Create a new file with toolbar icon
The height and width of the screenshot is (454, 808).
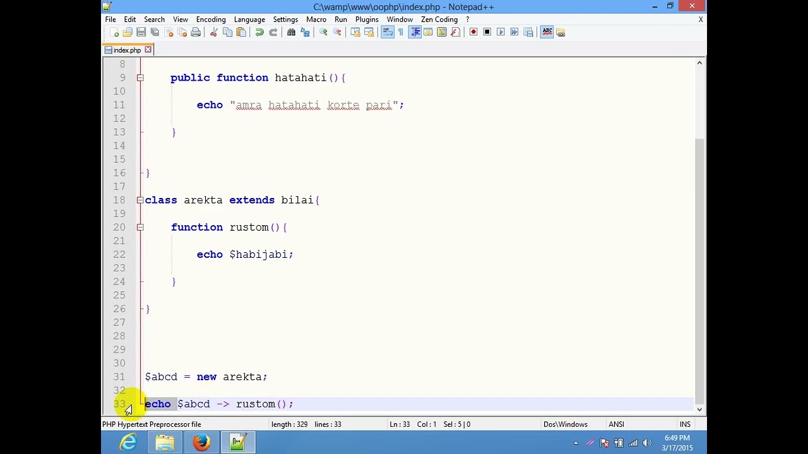114,32
